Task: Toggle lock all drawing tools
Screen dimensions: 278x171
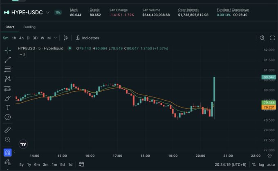Action: (x=8, y=162)
